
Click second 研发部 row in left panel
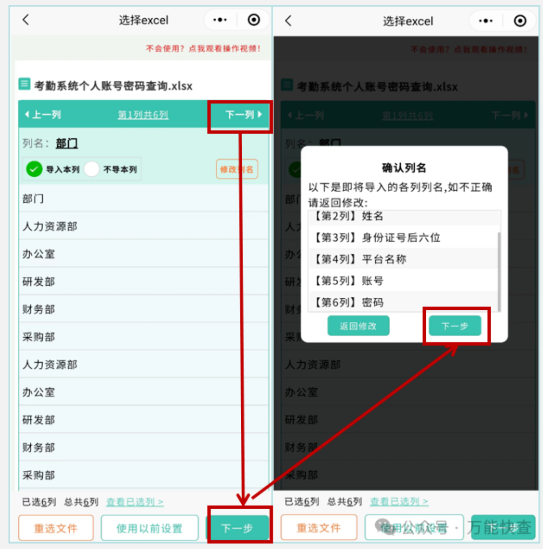143,419
